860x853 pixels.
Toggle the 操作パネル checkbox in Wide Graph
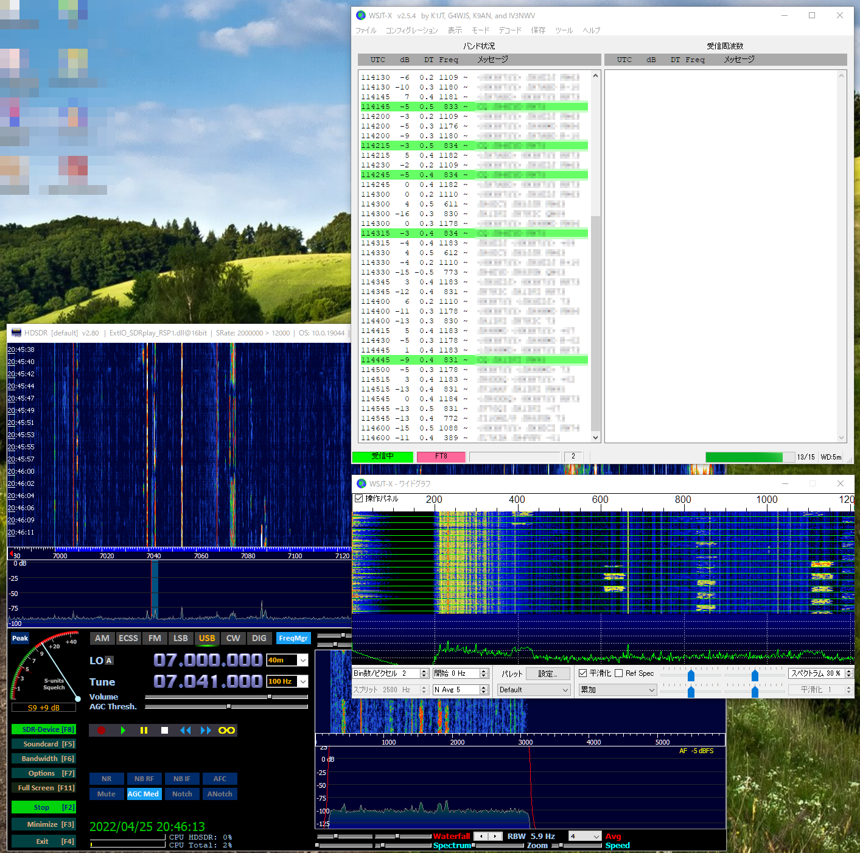[359, 499]
